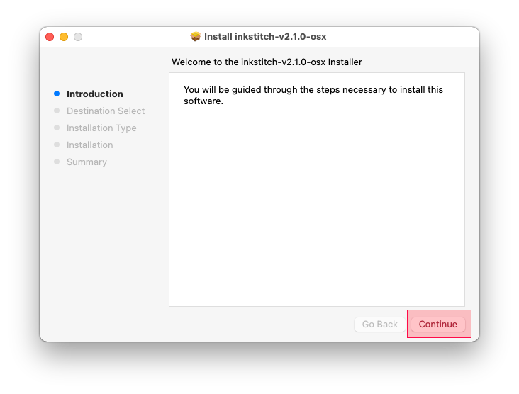The image size is (519, 394).
Task: Select the Installation step
Action: [90, 145]
